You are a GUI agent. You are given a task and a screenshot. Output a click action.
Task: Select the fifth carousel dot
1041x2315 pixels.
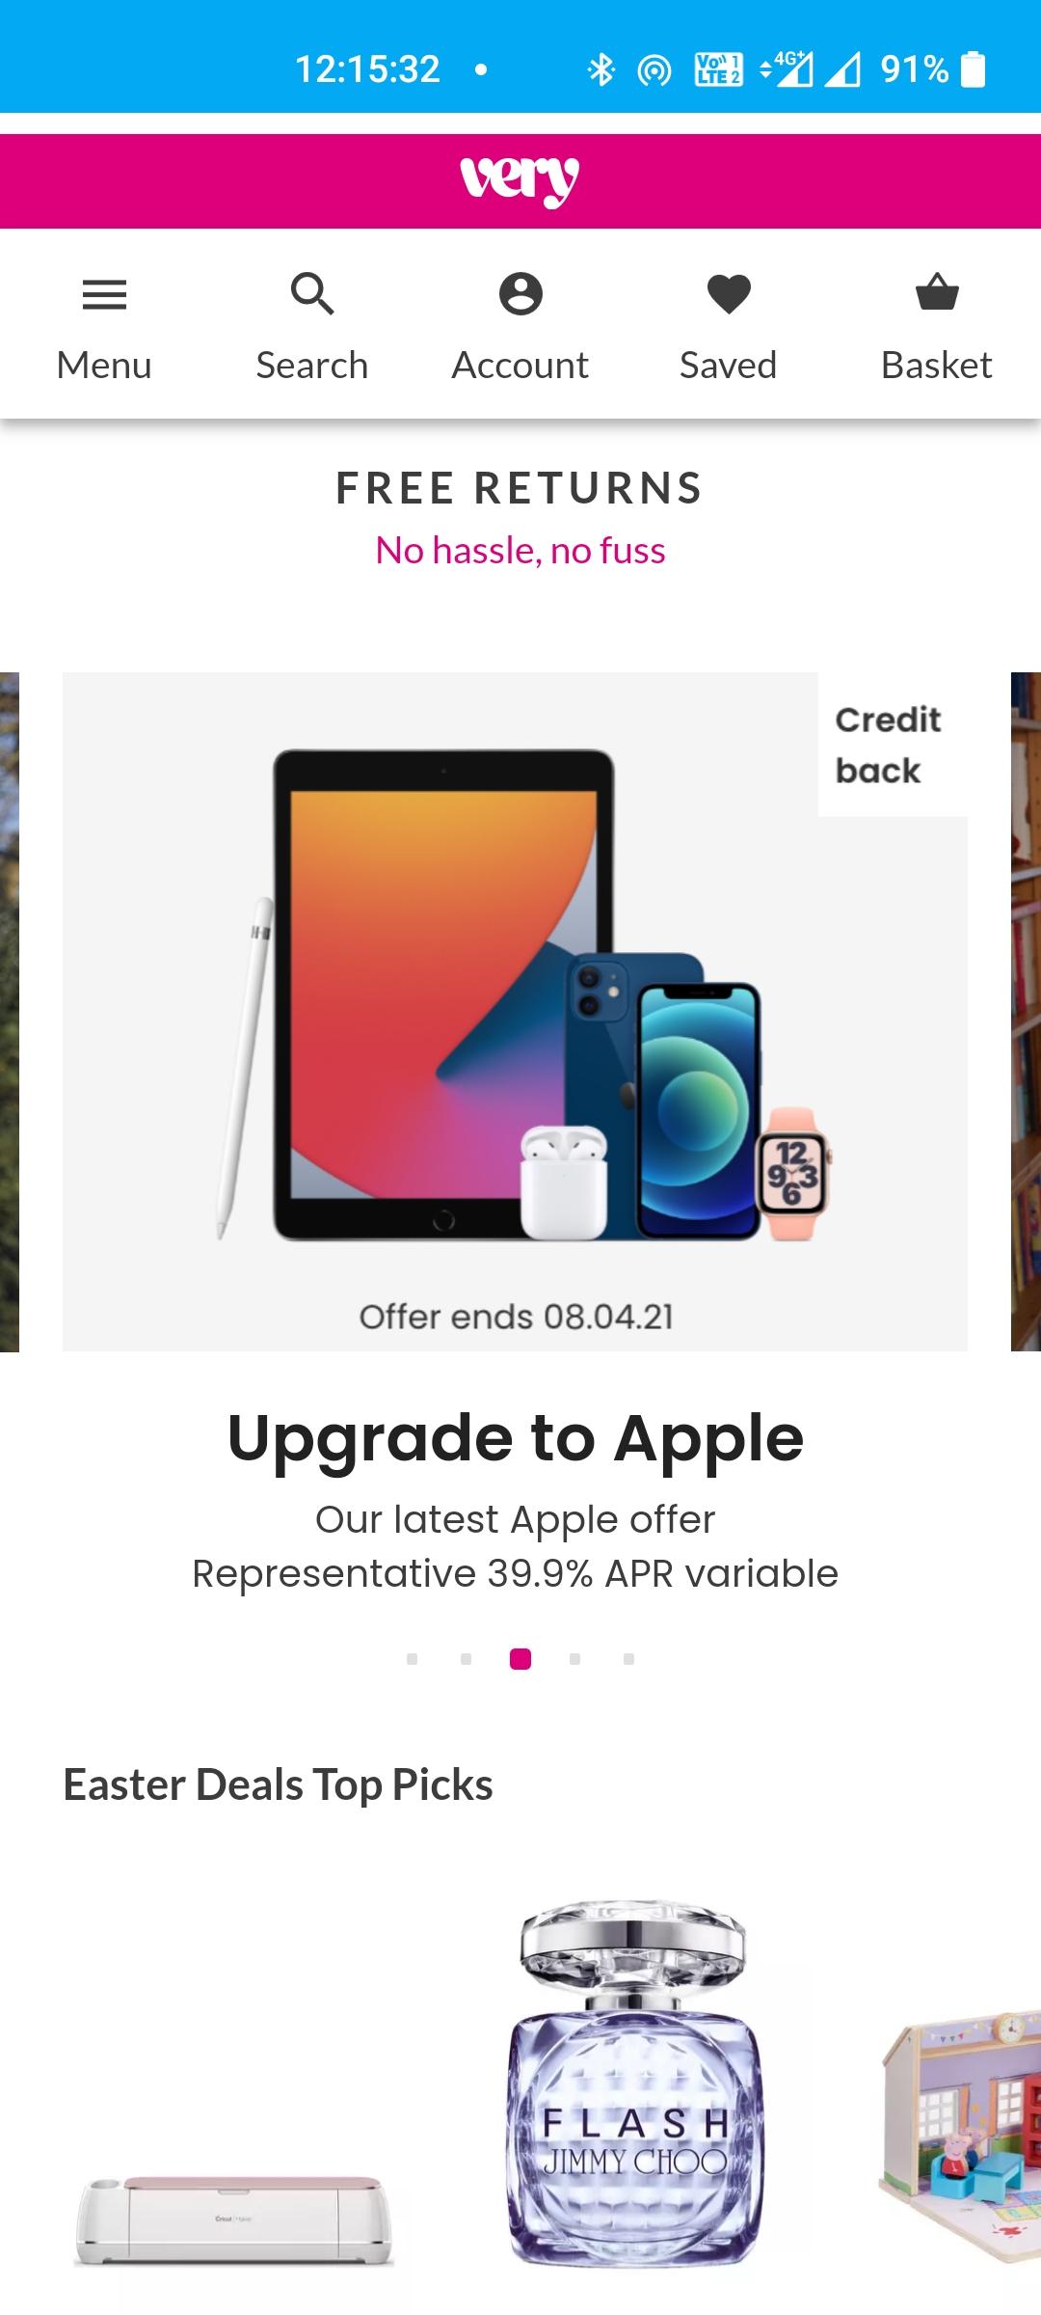[628, 1659]
